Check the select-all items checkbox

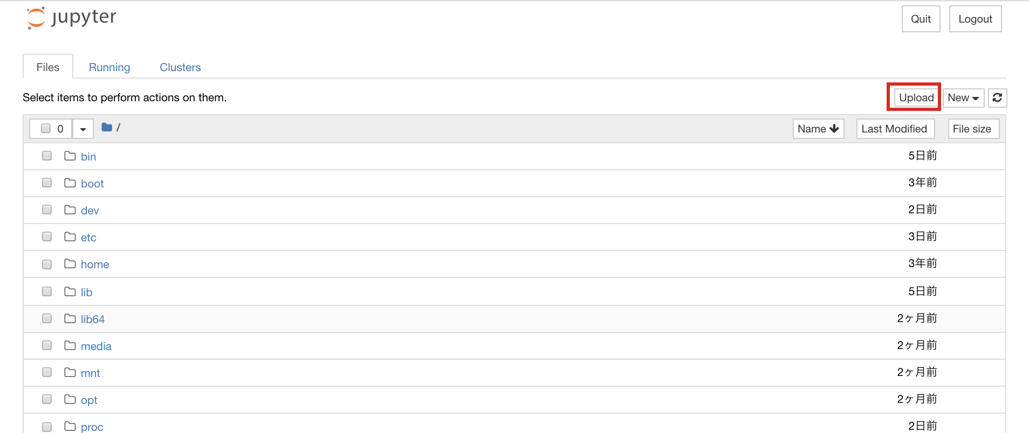point(46,128)
